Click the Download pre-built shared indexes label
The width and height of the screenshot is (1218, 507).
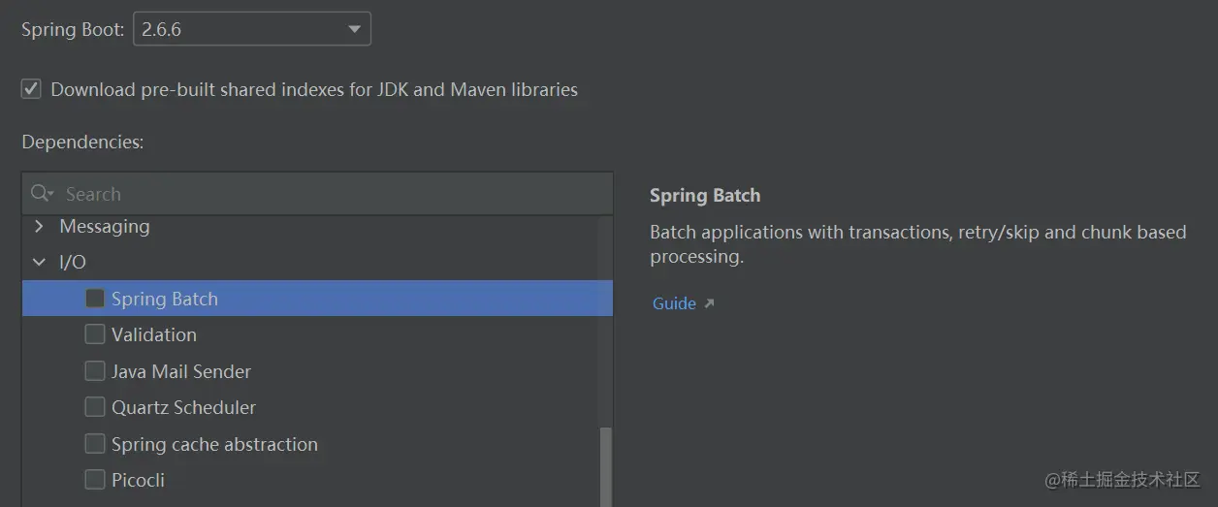314,89
